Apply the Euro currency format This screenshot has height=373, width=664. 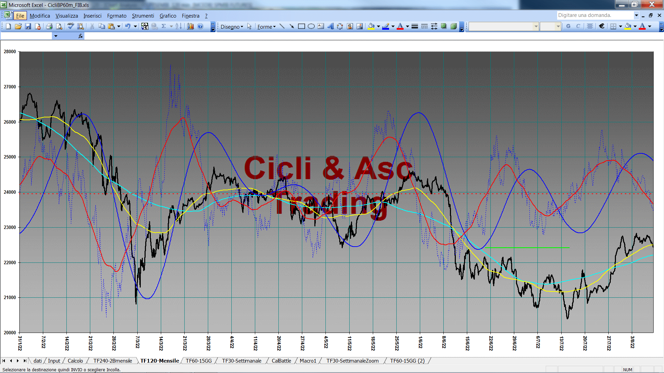602,26
